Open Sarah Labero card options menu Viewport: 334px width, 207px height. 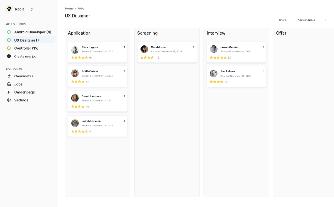(194, 47)
